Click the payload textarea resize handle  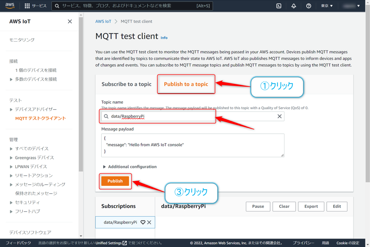(282, 155)
